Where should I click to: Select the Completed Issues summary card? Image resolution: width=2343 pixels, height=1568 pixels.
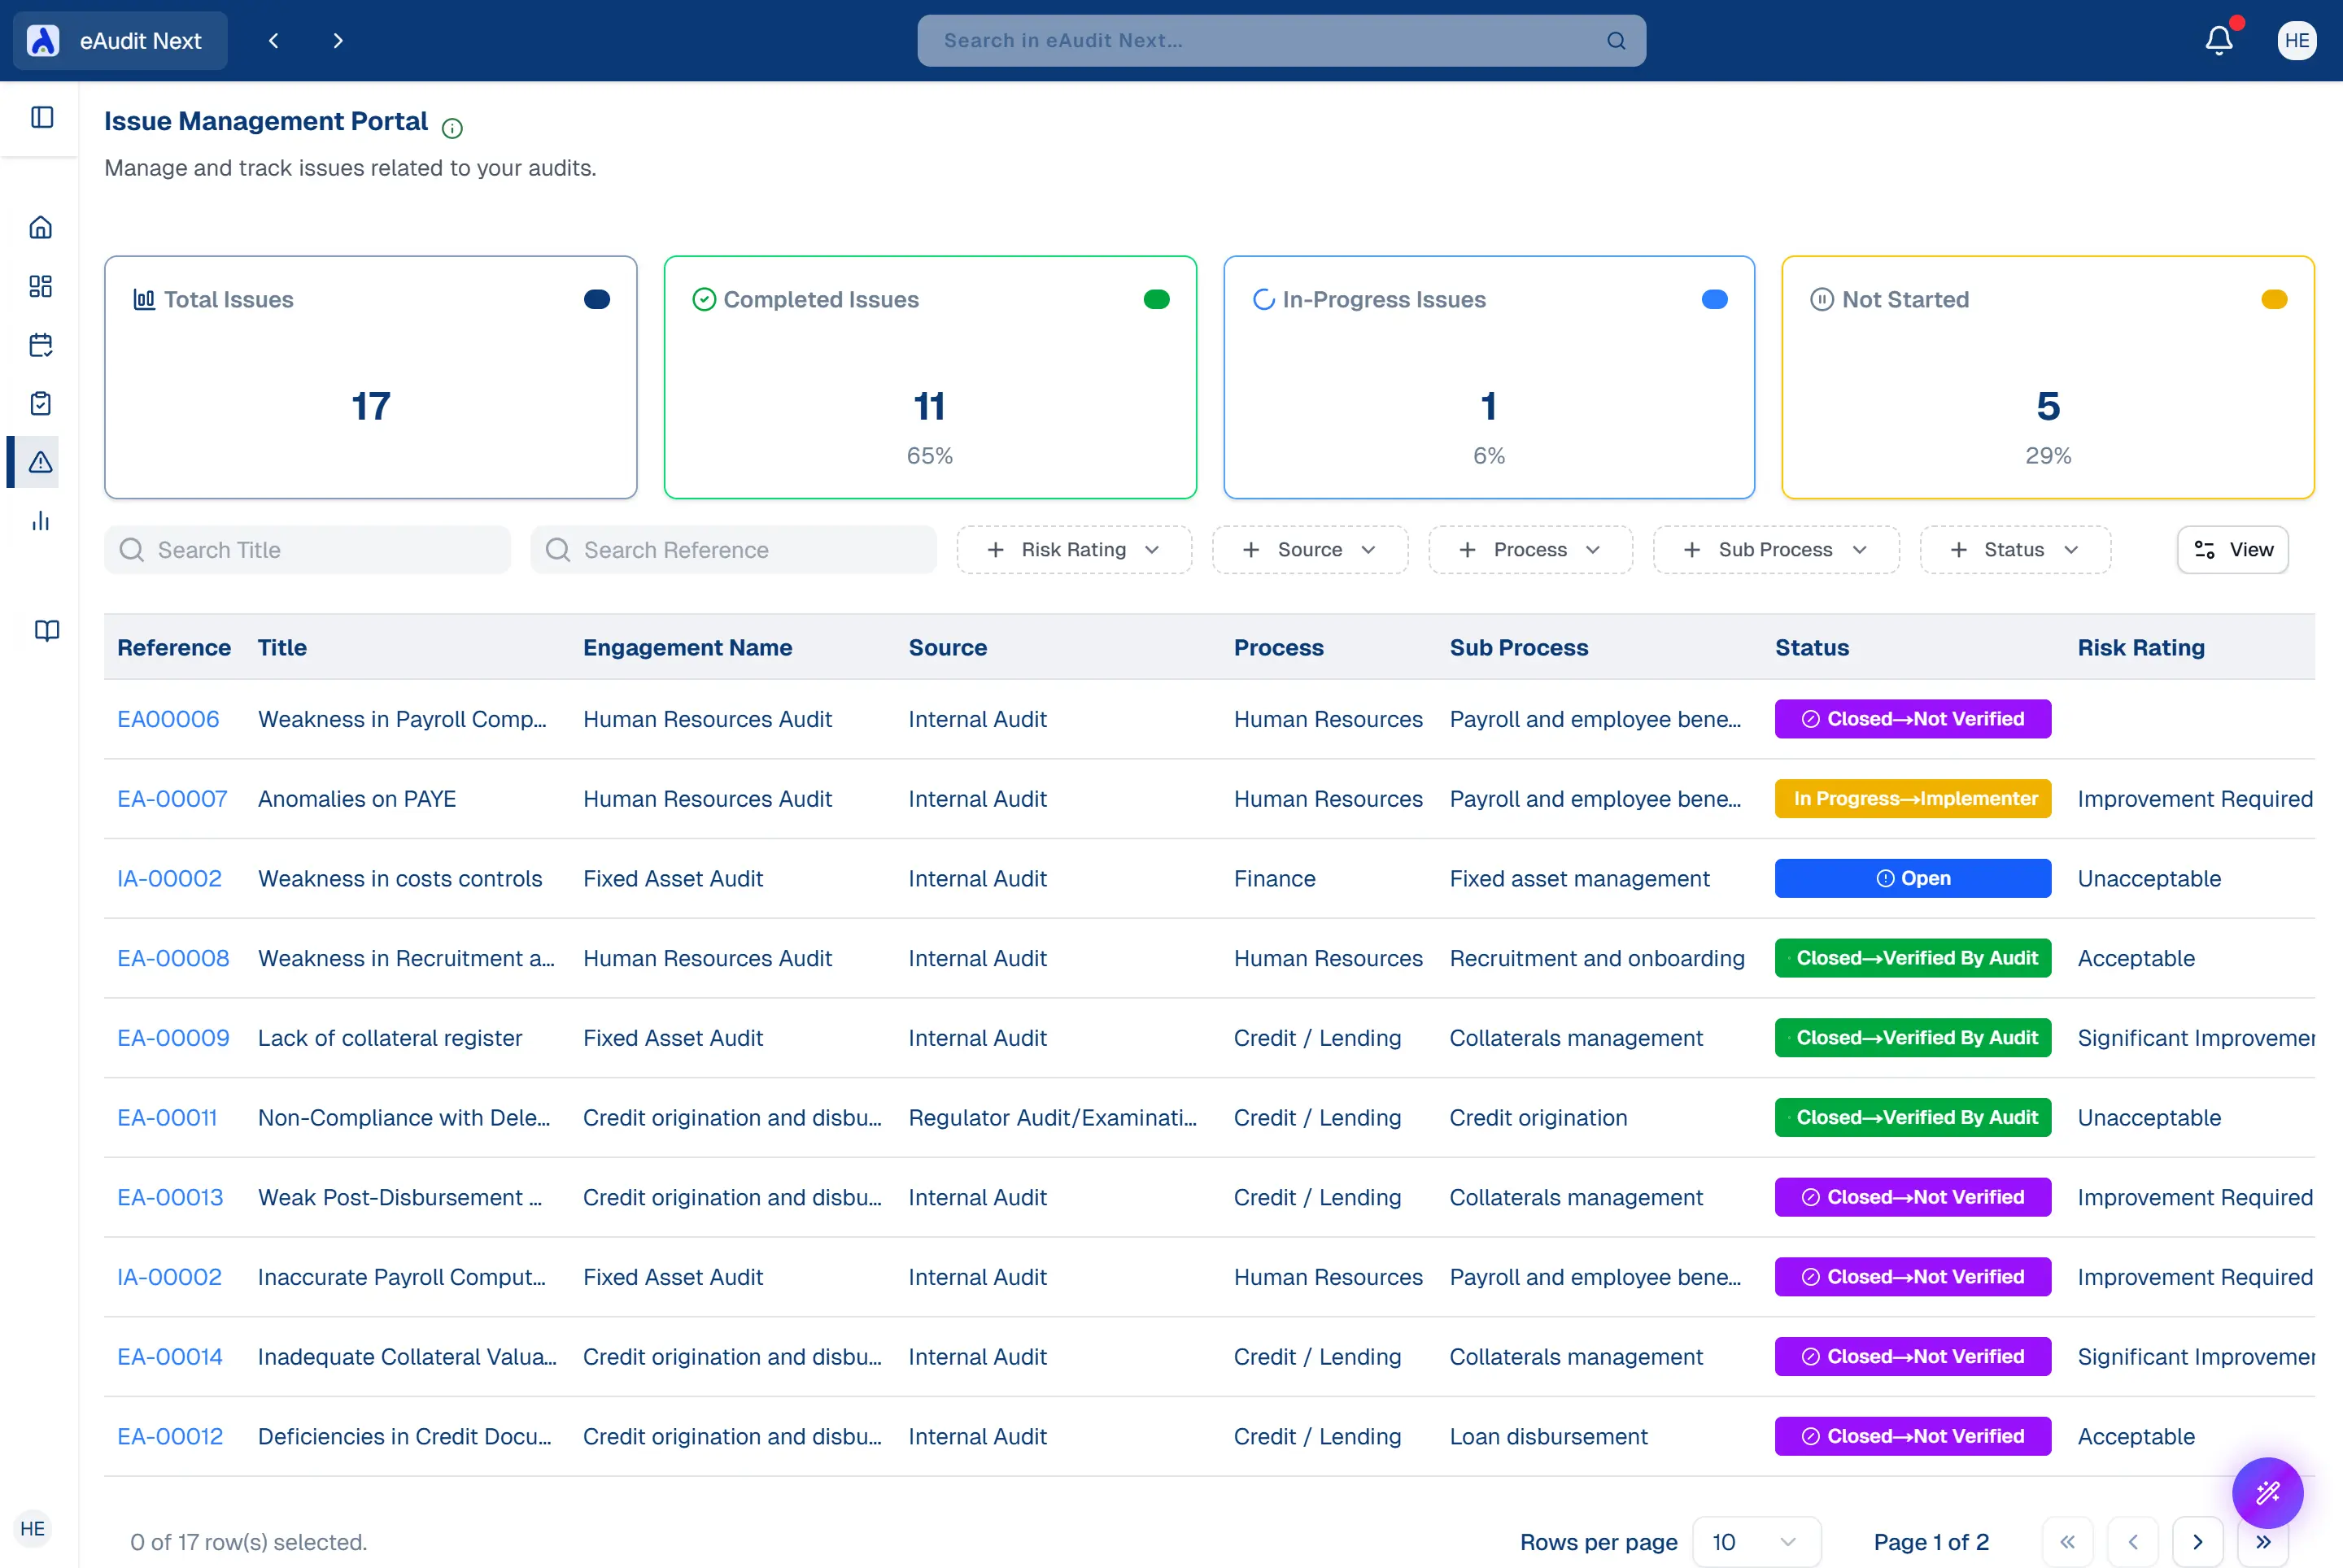pyautogui.click(x=929, y=377)
